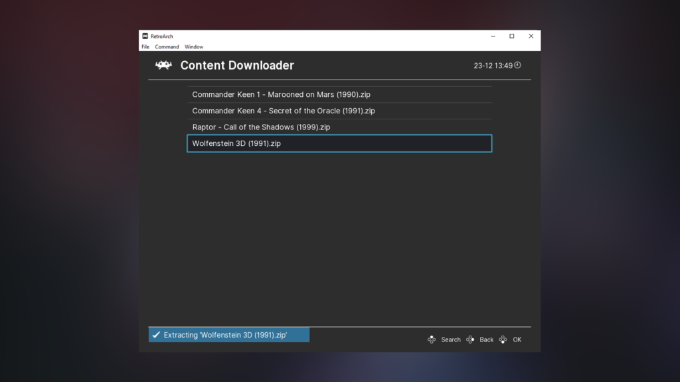This screenshot has width=680, height=382.
Task: Click the OK gamepad hint icon
Action: coord(503,340)
